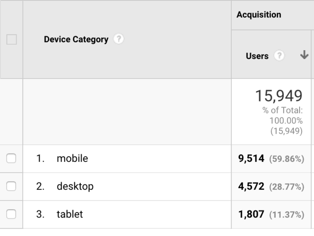
Task: Sort by clicking the Users column header
Action: click(257, 56)
